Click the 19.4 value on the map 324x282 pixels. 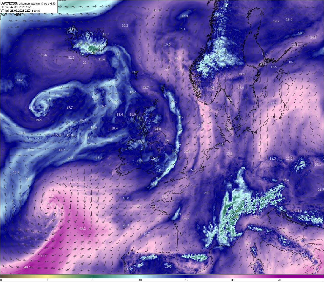(38, 120)
